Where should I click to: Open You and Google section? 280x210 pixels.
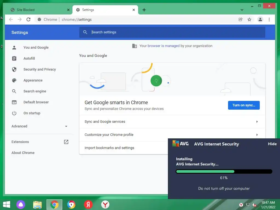(x=36, y=48)
